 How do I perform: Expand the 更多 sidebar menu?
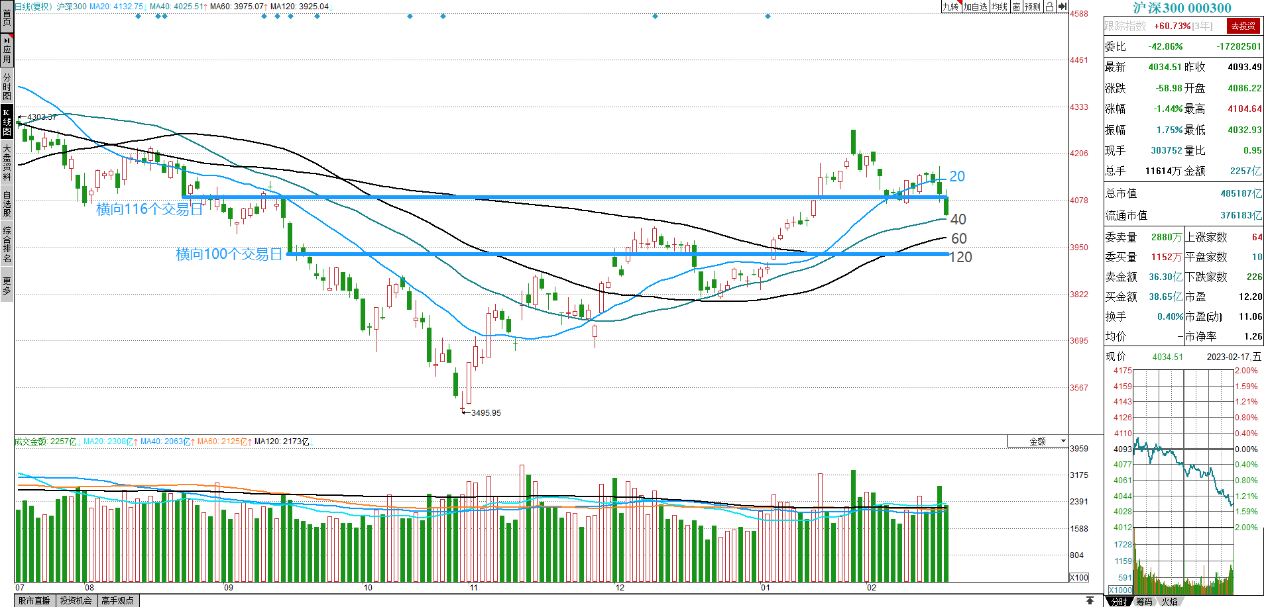click(x=7, y=285)
